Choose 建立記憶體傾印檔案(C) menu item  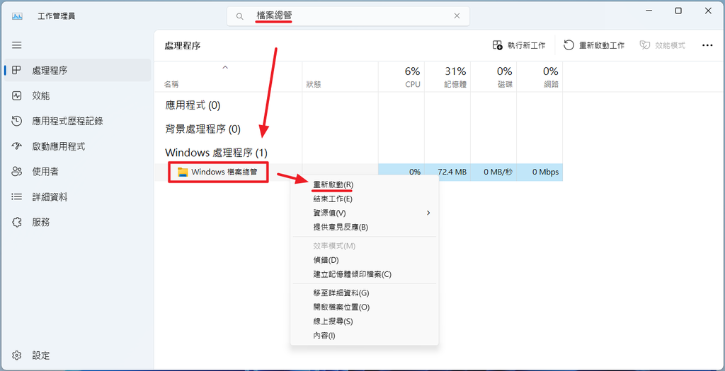click(365, 274)
